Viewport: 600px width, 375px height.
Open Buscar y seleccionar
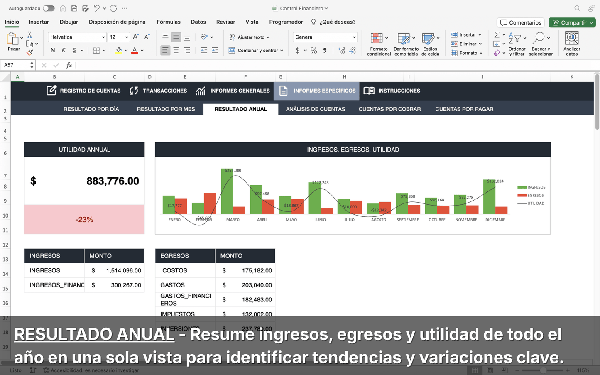pyautogui.click(x=541, y=44)
